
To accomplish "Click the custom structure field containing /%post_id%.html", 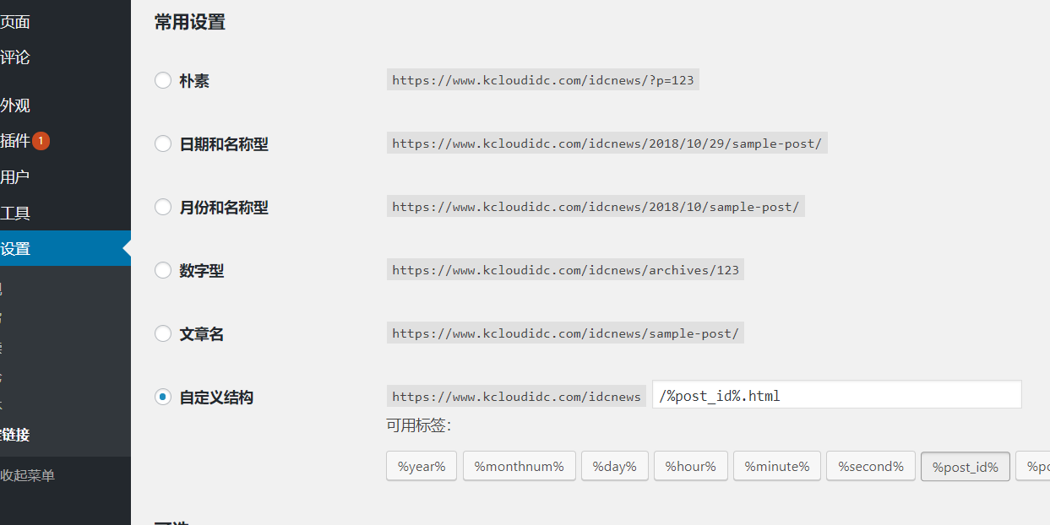I will 836,395.
